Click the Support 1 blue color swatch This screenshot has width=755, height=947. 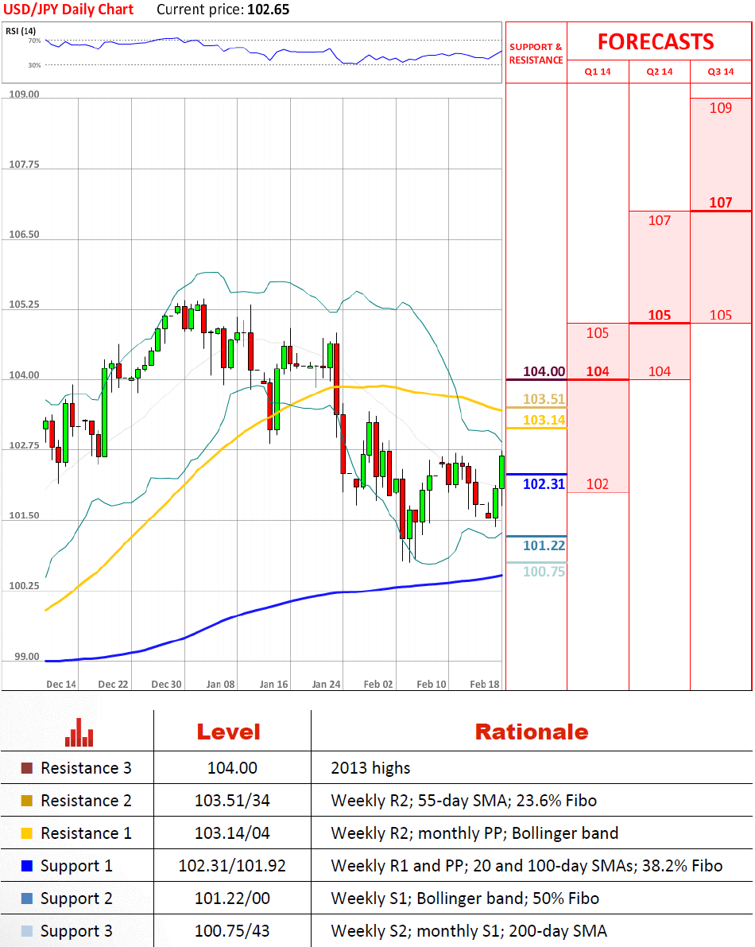click(27, 866)
